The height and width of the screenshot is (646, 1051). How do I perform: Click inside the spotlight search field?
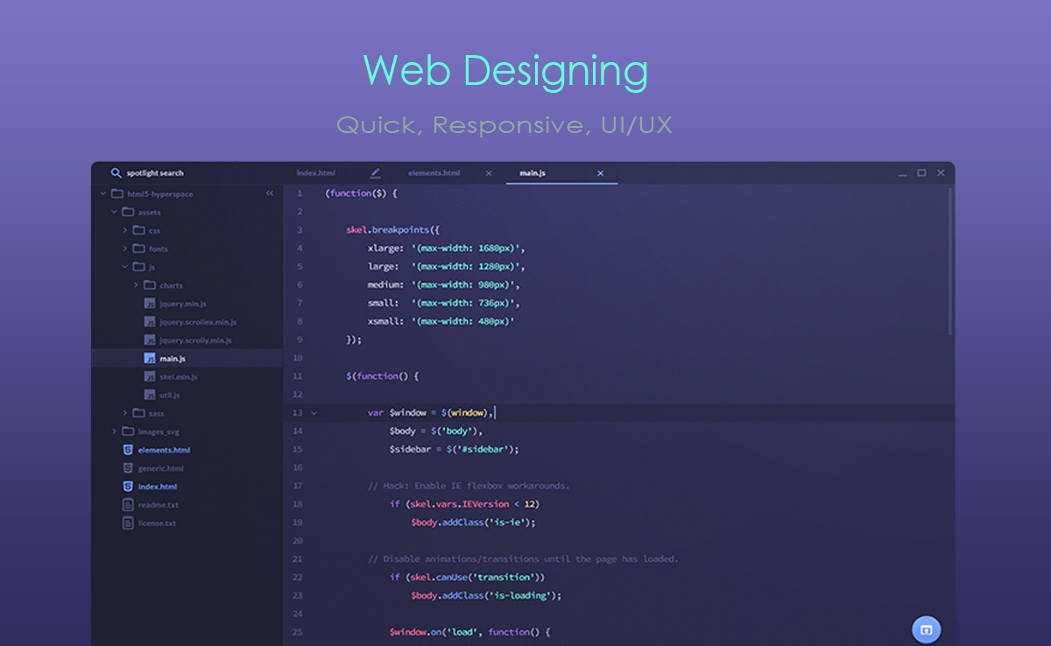[175, 172]
